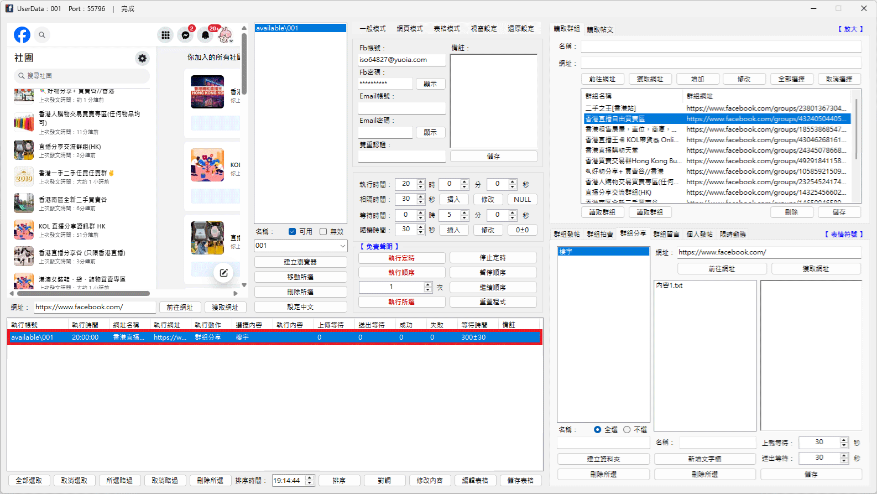The image size is (877, 494).
Task: Select 內容1.txt in the file list
Action: point(670,285)
